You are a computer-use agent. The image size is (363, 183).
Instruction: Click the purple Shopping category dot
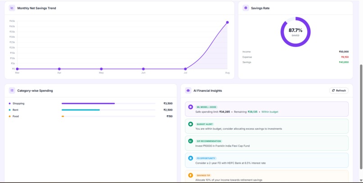coord(10,103)
